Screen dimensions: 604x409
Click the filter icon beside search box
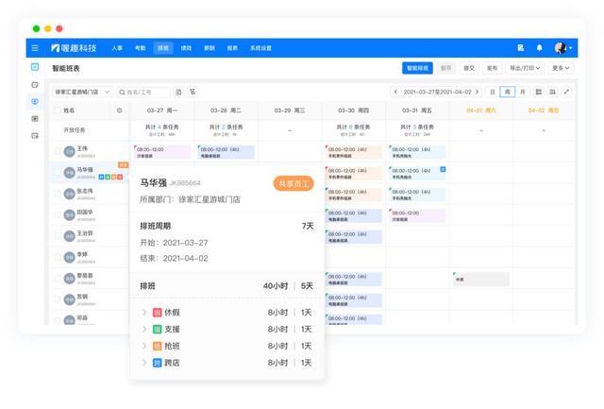click(193, 92)
